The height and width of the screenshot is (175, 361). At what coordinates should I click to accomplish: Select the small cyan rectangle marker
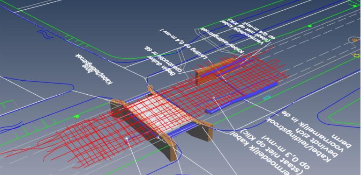tap(267, 98)
